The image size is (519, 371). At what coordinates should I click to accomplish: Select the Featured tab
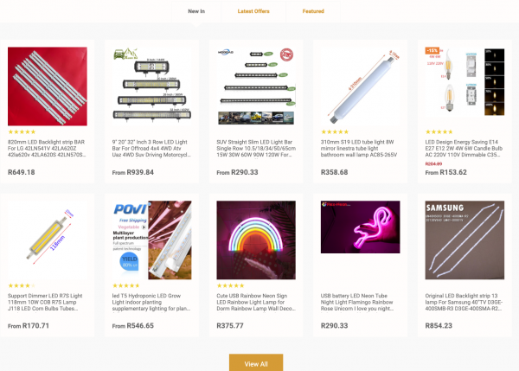[x=313, y=11]
